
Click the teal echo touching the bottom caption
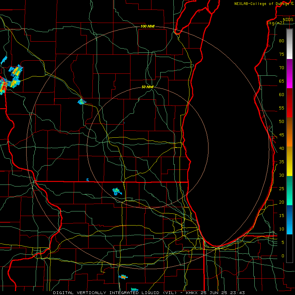point(134,289)
